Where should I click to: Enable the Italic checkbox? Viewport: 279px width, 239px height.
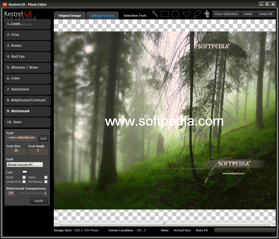tap(46, 177)
